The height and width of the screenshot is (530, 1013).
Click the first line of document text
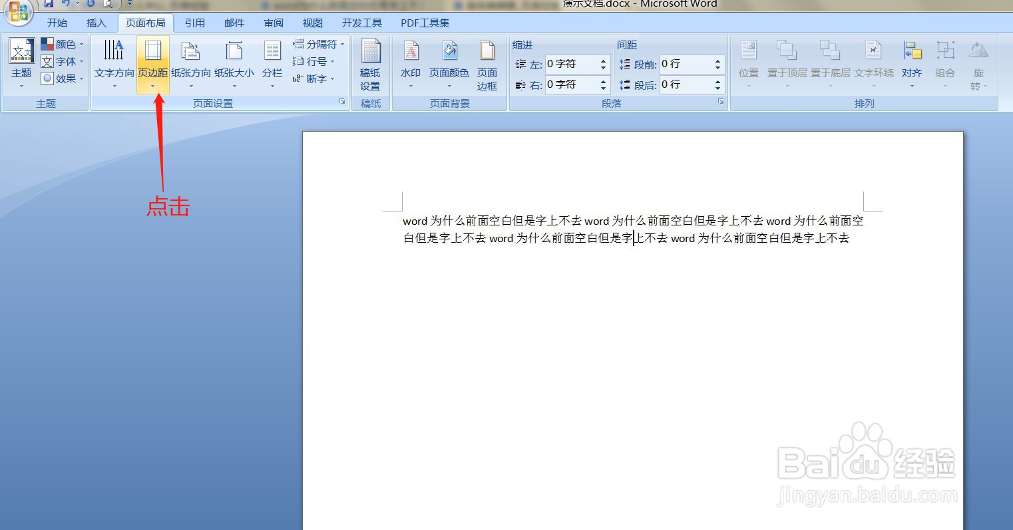tap(633, 221)
